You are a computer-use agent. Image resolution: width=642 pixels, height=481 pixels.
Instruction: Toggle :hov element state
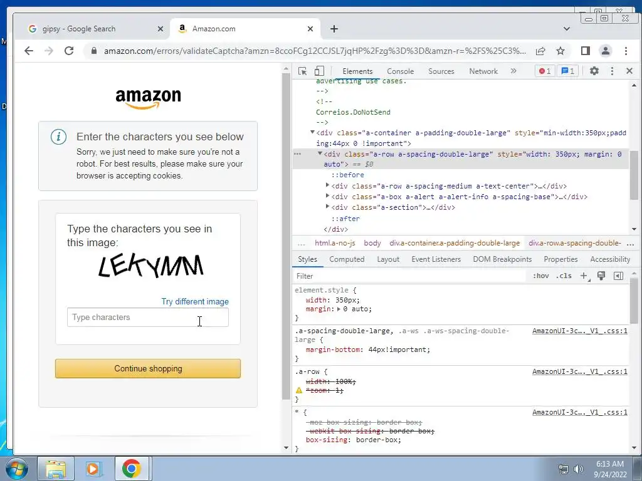tap(540, 276)
